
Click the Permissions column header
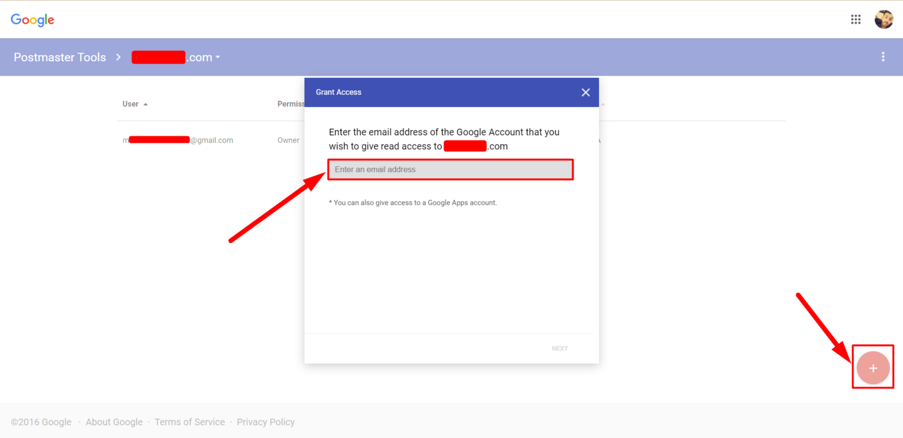[291, 104]
